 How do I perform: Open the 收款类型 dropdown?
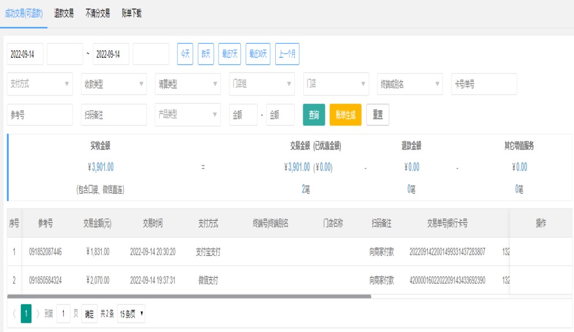click(x=113, y=84)
